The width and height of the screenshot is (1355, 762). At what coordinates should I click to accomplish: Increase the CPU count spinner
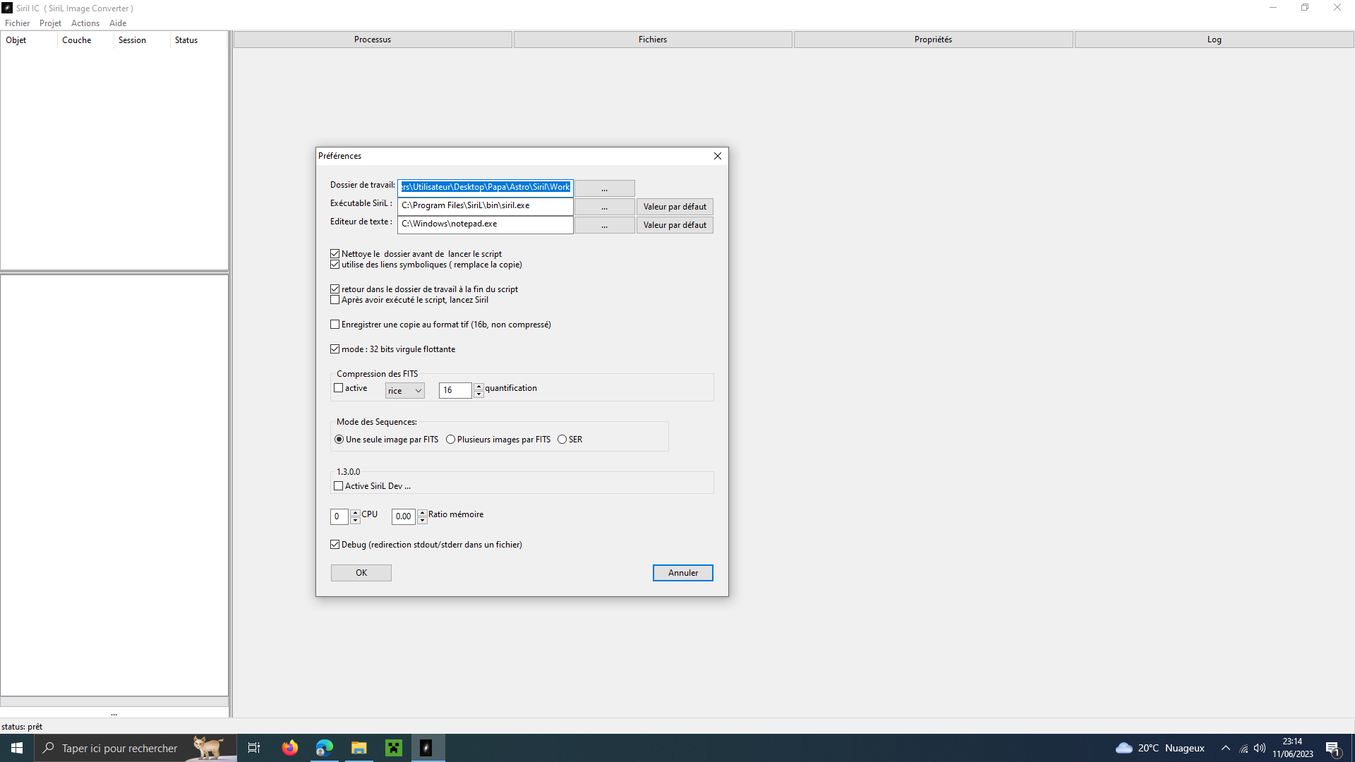point(355,513)
